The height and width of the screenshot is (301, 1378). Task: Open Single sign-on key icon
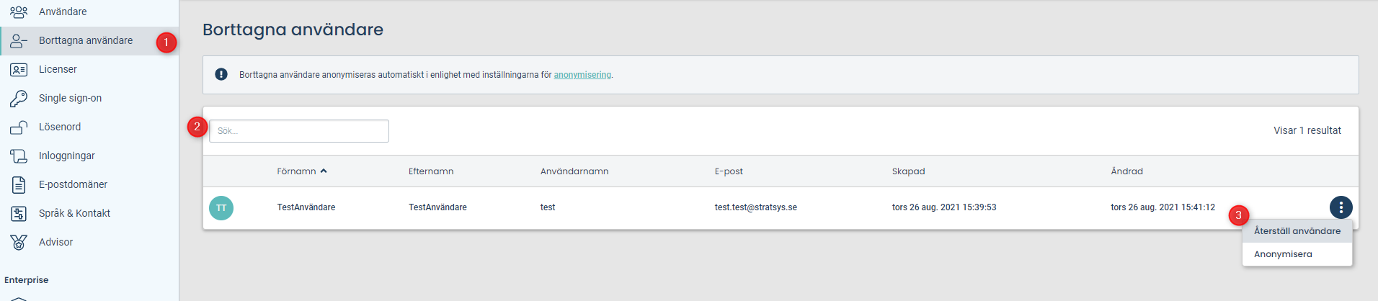19,98
